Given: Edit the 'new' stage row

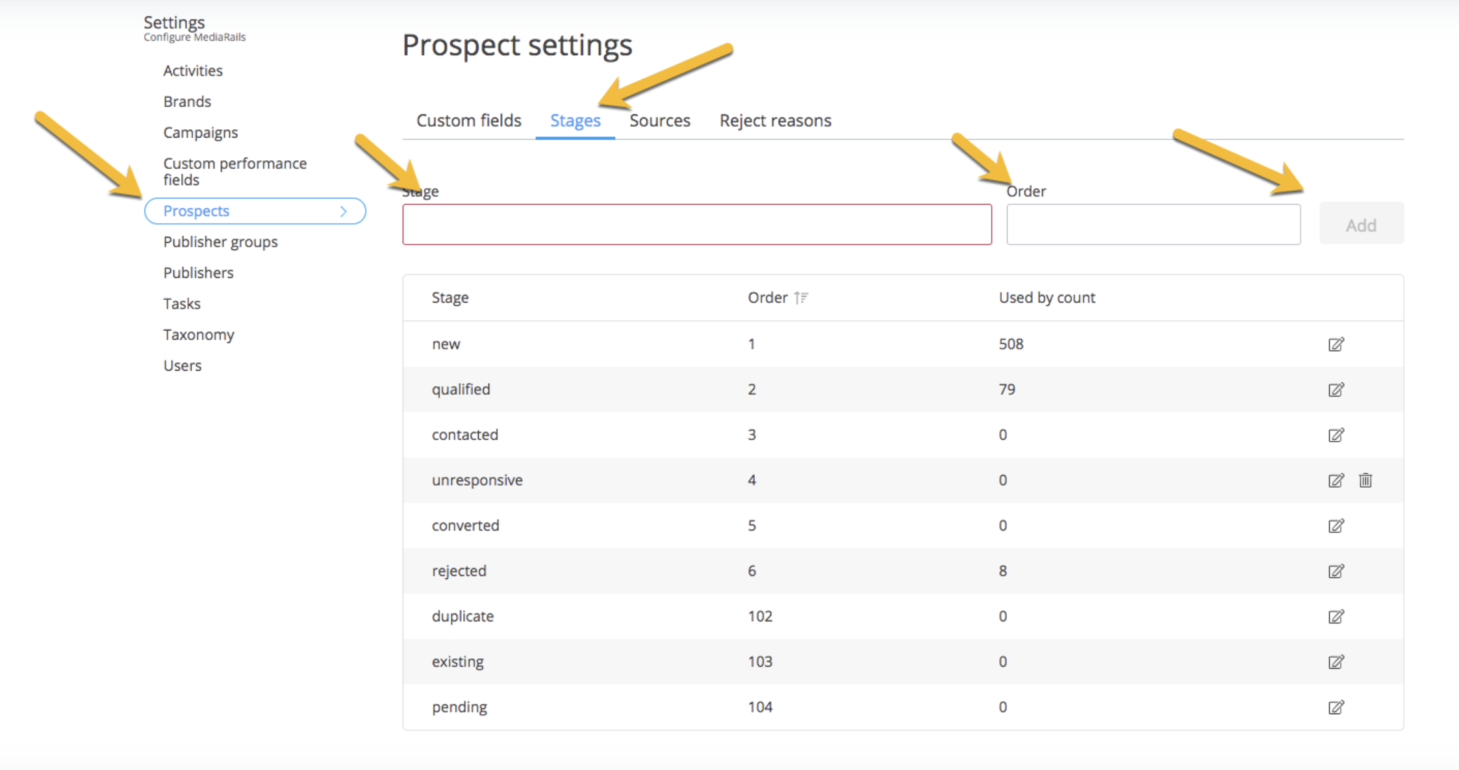Looking at the screenshot, I should [1336, 344].
